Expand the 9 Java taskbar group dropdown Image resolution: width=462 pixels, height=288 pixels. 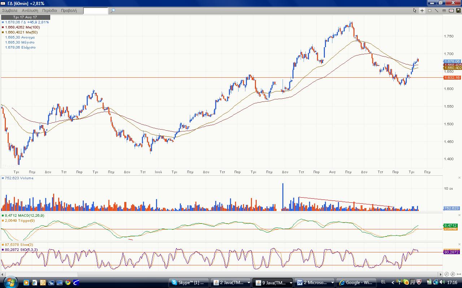291,283
